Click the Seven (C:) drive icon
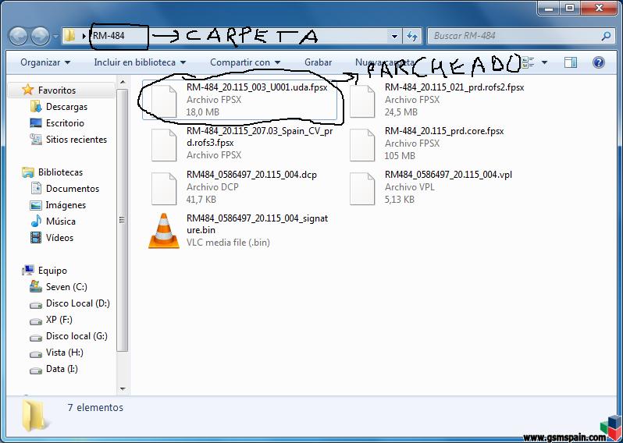This screenshot has height=443, width=623. click(36, 286)
